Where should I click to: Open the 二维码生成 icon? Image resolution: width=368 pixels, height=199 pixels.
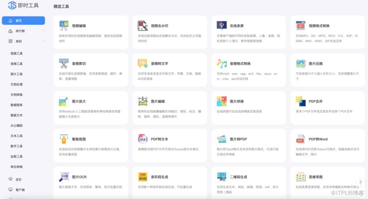tap(222, 177)
